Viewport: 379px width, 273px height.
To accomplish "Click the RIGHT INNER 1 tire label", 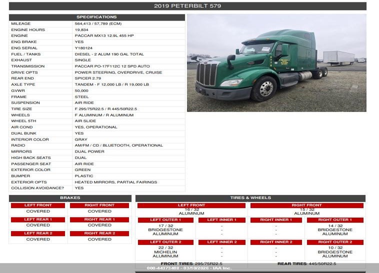I will coord(276,220).
